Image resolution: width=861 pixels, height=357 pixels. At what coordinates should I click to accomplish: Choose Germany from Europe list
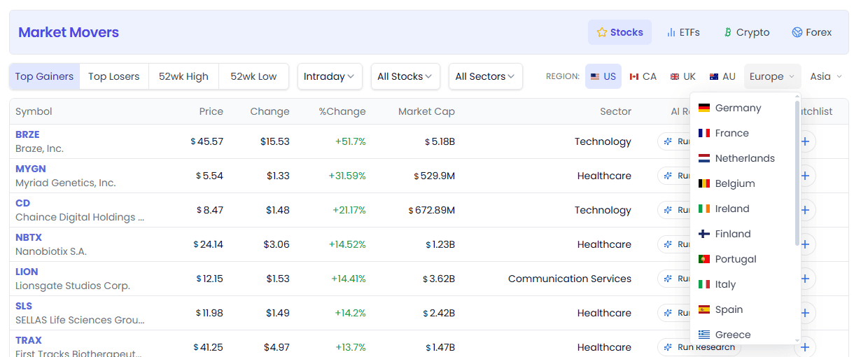click(742, 108)
